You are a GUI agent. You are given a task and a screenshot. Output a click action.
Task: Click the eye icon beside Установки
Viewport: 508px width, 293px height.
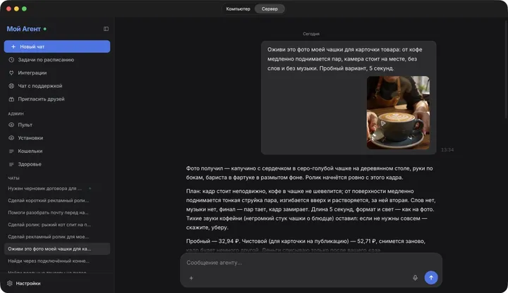click(11, 138)
